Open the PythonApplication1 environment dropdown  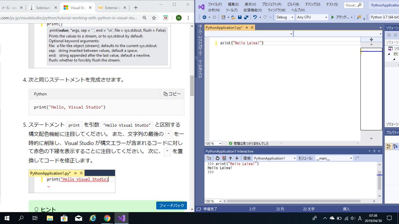[275, 158]
